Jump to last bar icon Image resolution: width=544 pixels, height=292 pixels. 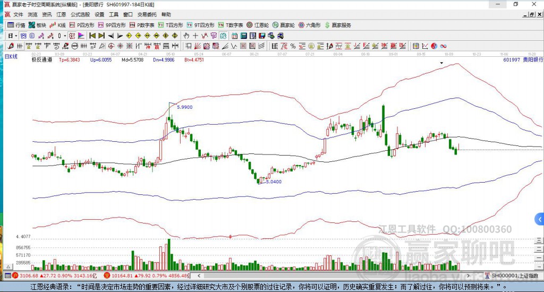[x=101, y=36]
